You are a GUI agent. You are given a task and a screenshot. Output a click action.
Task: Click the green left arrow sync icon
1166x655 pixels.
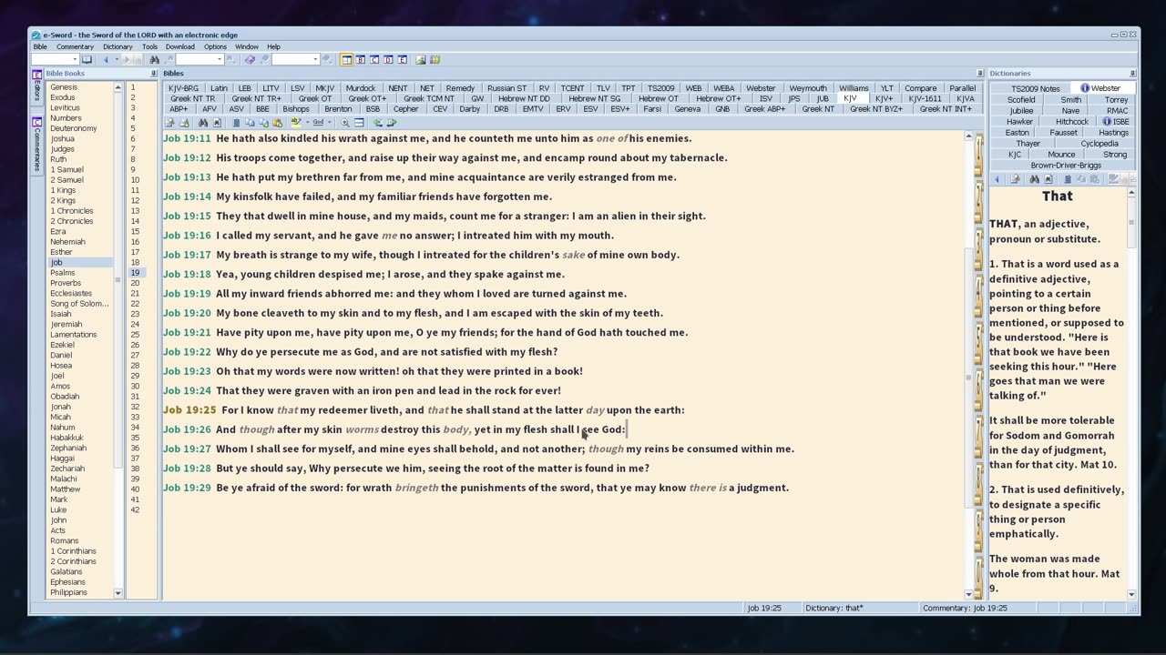click(x=377, y=123)
